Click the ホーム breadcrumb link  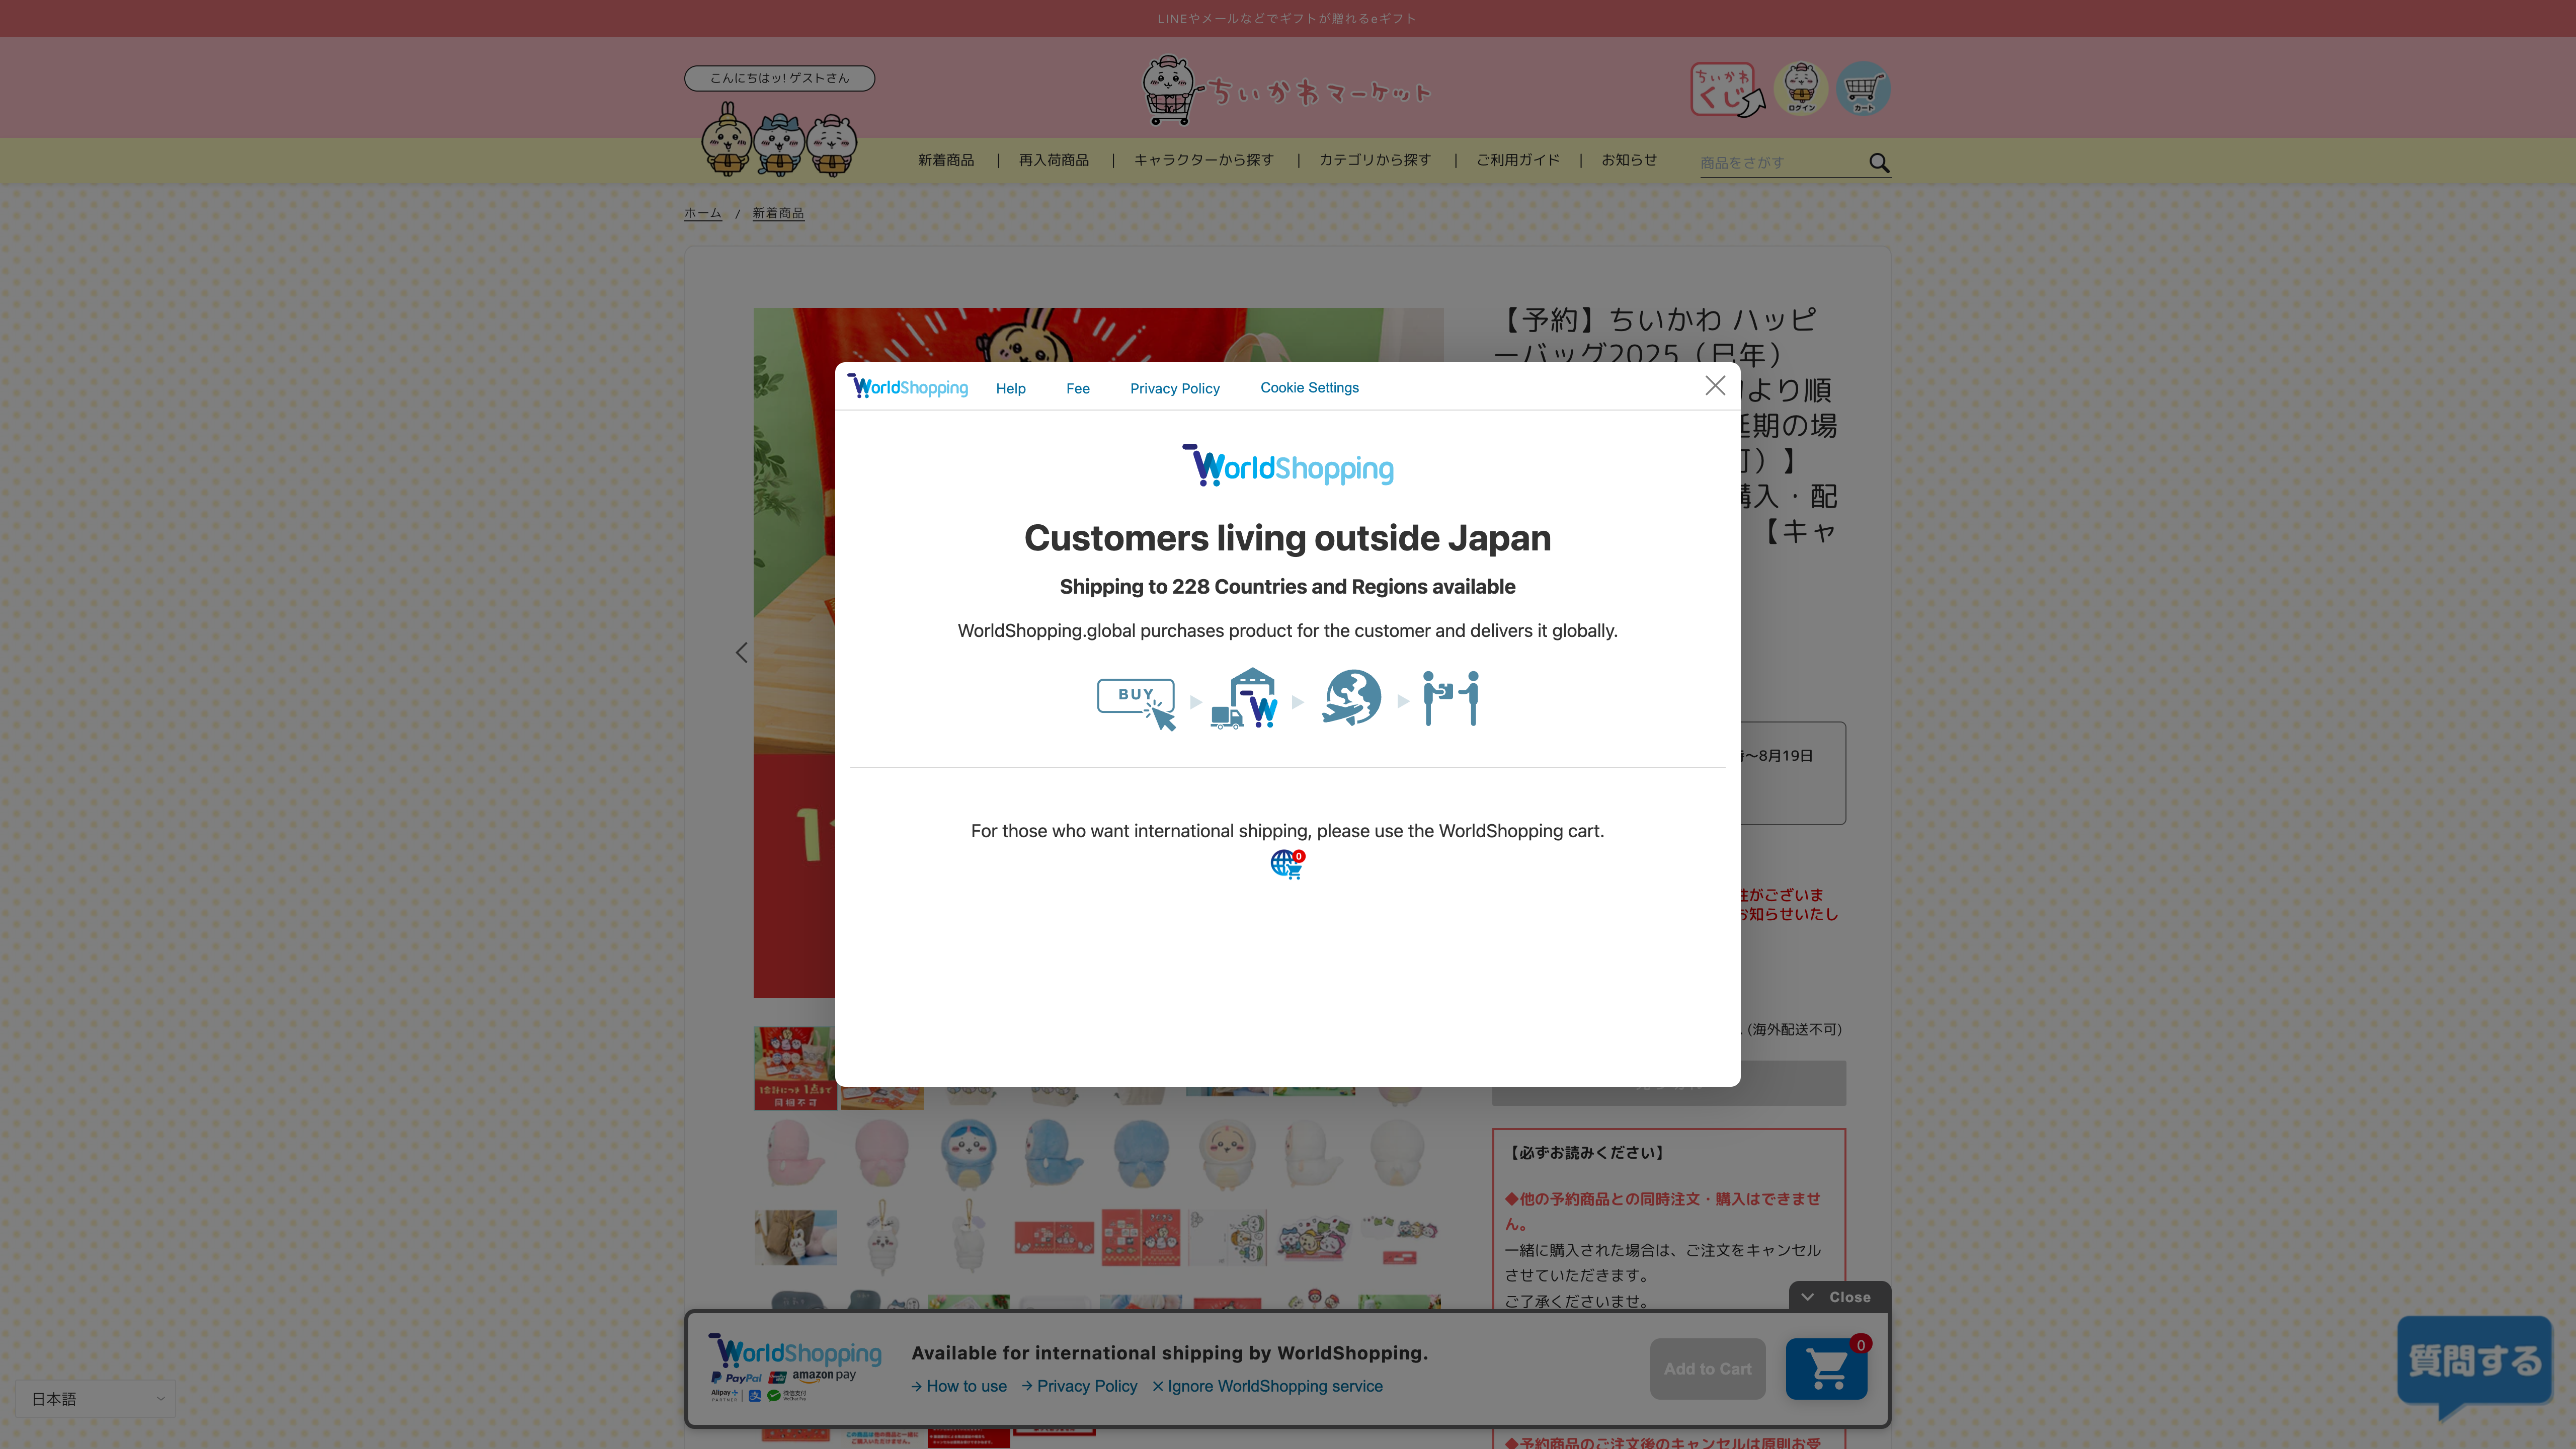pyautogui.click(x=703, y=213)
